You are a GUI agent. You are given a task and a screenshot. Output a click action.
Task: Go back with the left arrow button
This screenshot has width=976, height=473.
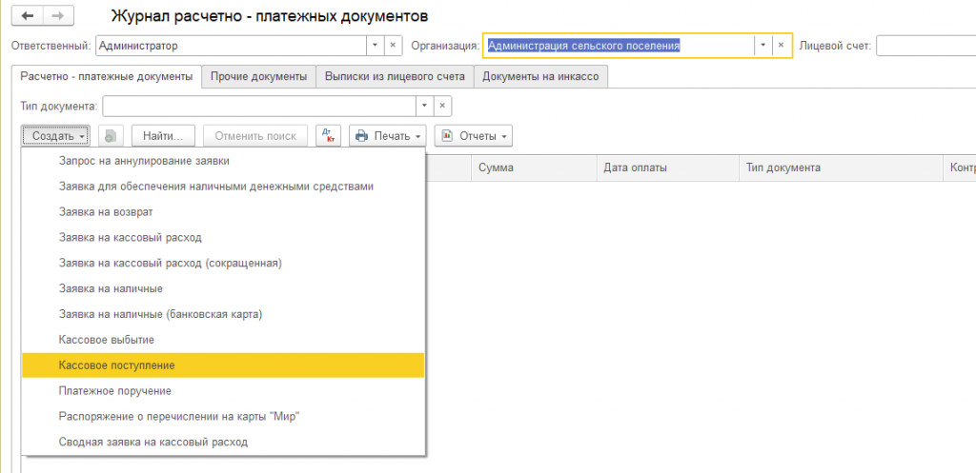pyautogui.click(x=28, y=15)
